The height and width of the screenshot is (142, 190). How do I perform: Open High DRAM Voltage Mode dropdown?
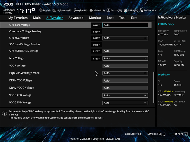click(x=125, y=73)
